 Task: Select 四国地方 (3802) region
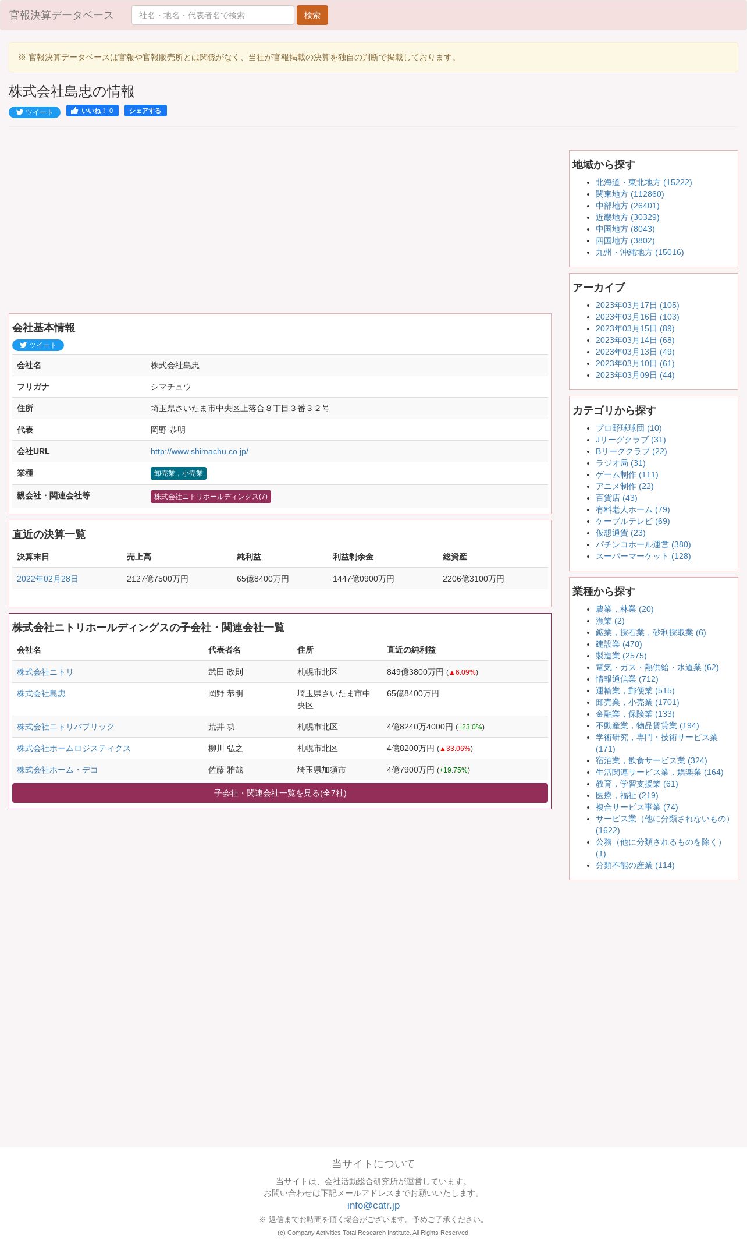625,240
